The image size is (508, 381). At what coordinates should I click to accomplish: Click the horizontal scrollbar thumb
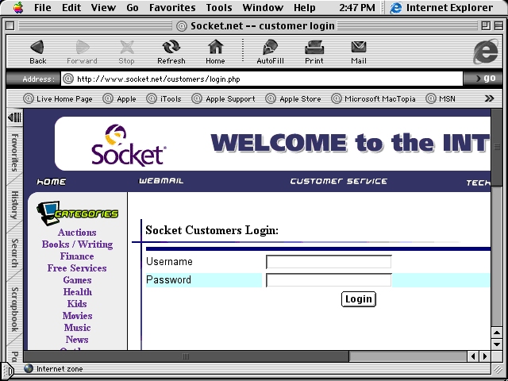tap(187, 356)
